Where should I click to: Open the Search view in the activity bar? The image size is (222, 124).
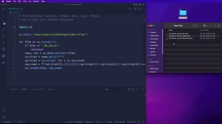4,16
